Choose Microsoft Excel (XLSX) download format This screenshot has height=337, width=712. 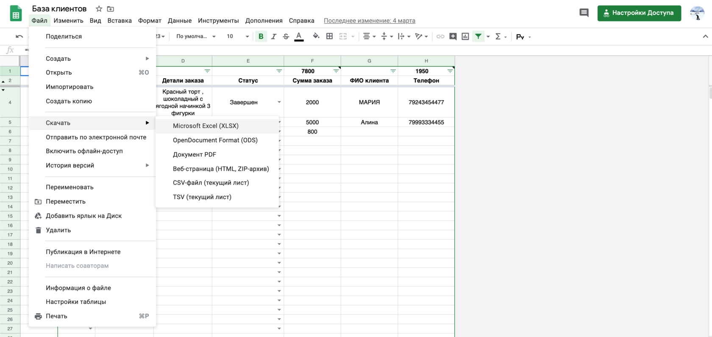(217, 126)
